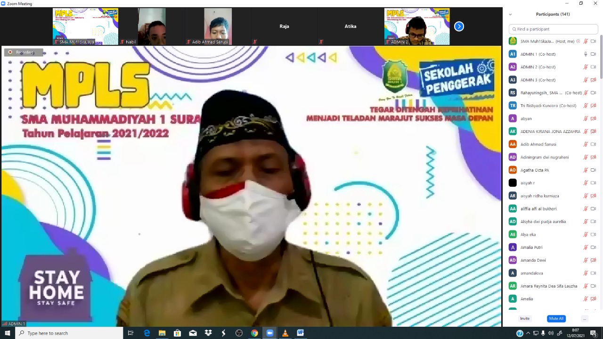603x339 pixels.
Task: Click Agatha Octa PA camera icon
Action: click(x=593, y=170)
